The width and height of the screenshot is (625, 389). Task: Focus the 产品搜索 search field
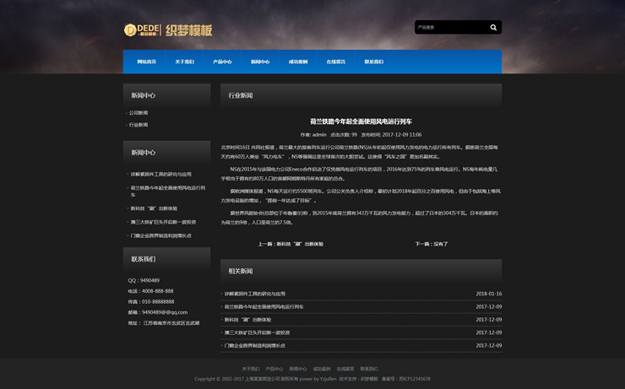[449, 28]
